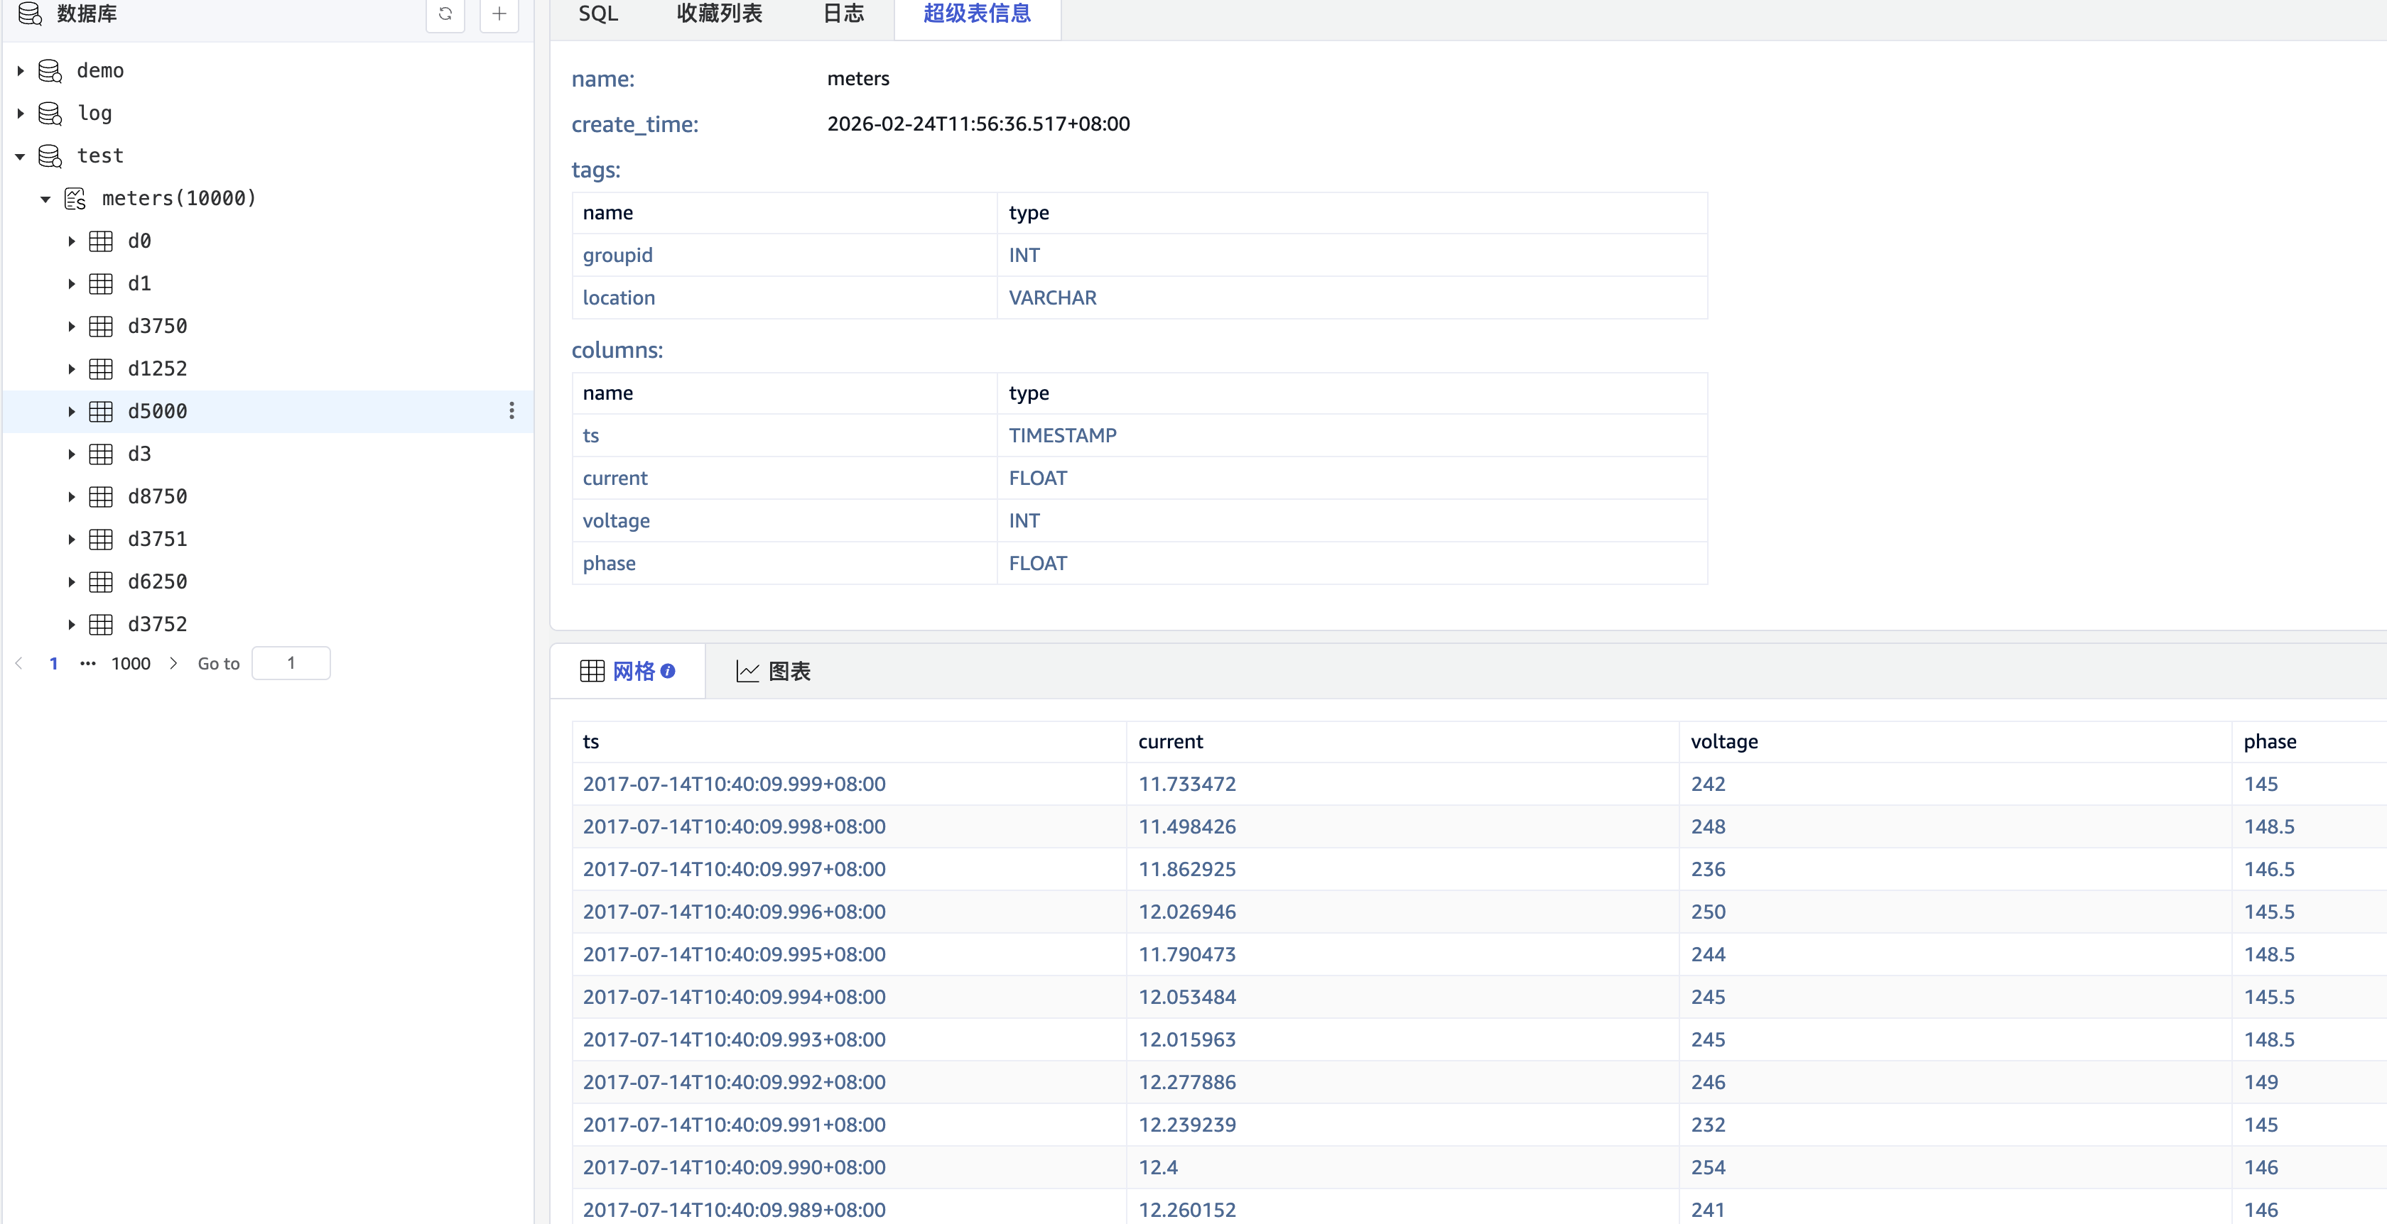Switch to the SQL tab
The height and width of the screenshot is (1224, 2387).
coord(597,14)
